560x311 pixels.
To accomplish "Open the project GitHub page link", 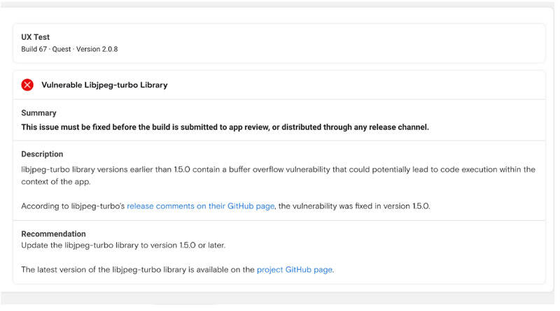I will coord(295,269).
